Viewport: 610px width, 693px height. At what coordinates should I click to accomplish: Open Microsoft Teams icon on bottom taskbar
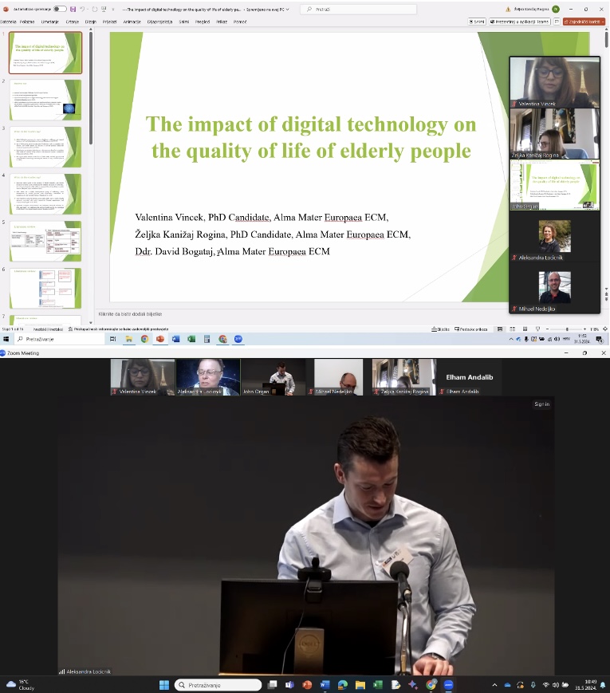[289, 684]
